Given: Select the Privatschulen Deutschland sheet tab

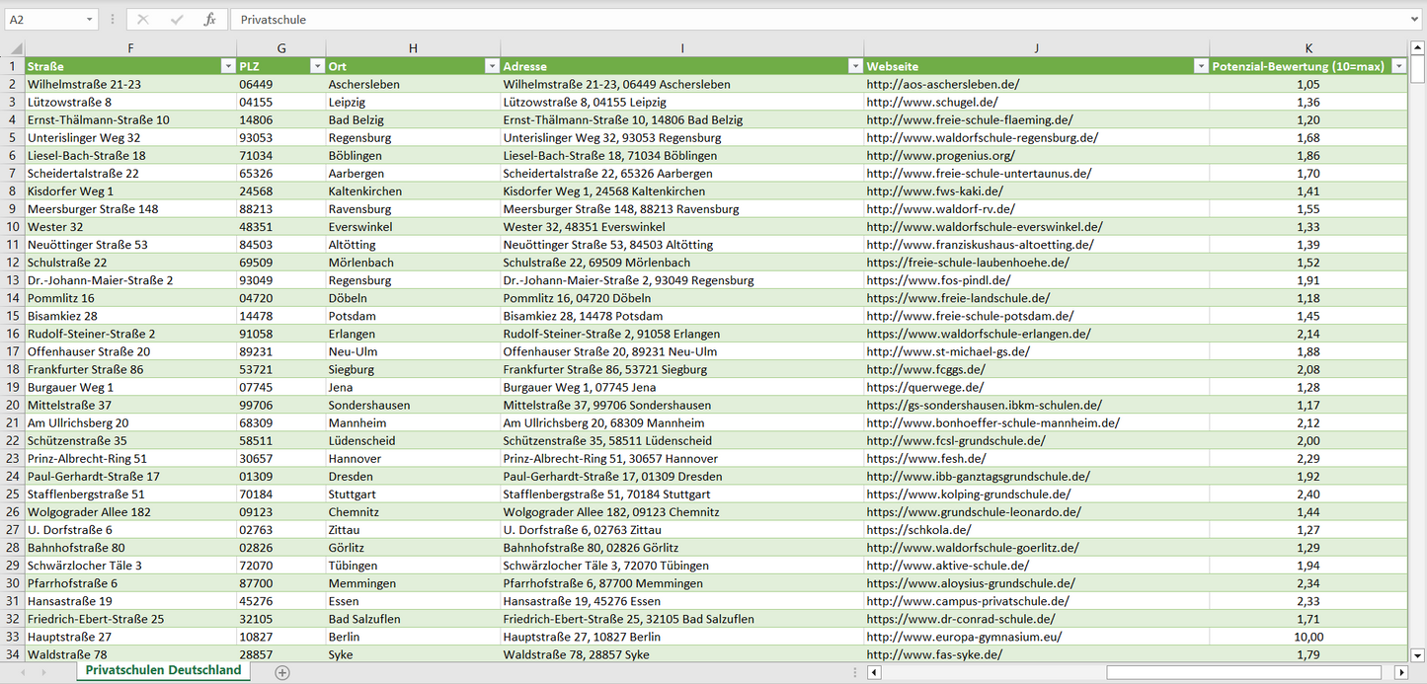Looking at the screenshot, I should tap(163, 670).
